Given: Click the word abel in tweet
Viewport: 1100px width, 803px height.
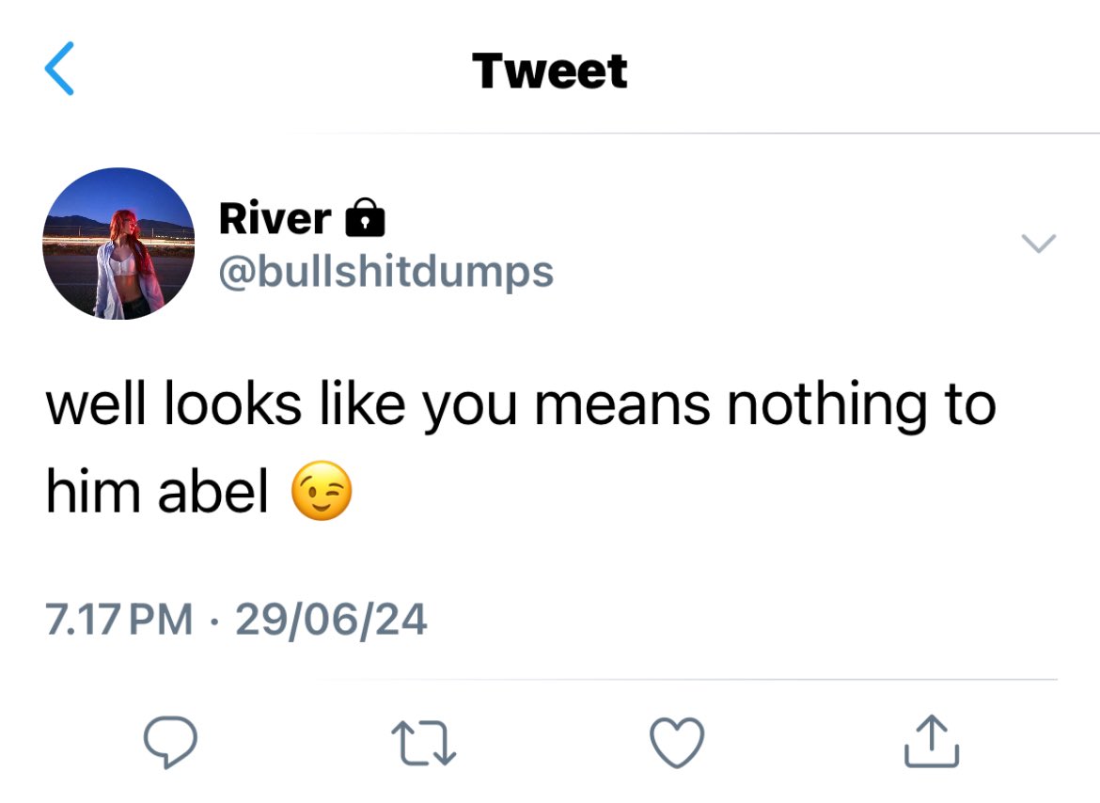Looking at the screenshot, I should coord(213,491).
